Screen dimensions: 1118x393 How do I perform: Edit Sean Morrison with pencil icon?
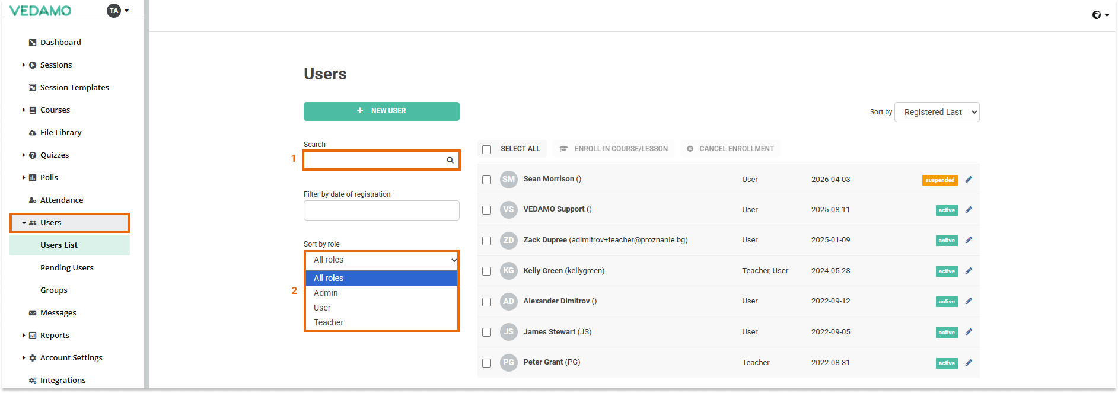[969, 180]
